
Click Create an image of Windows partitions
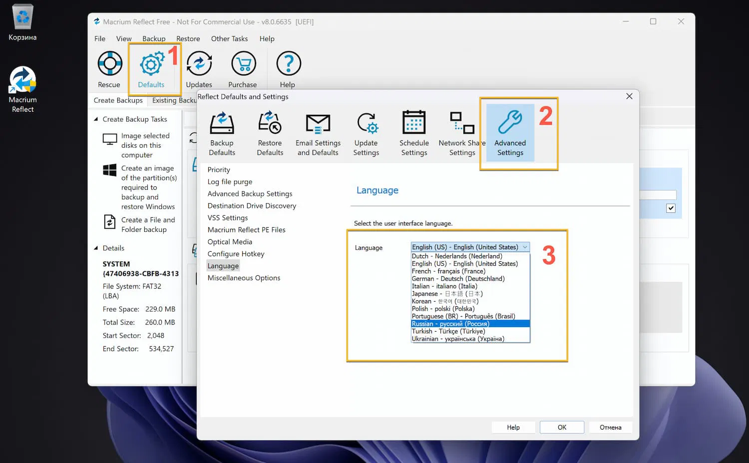[x=149, y=187]
